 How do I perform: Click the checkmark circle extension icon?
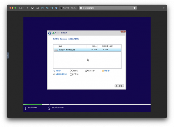52,8
